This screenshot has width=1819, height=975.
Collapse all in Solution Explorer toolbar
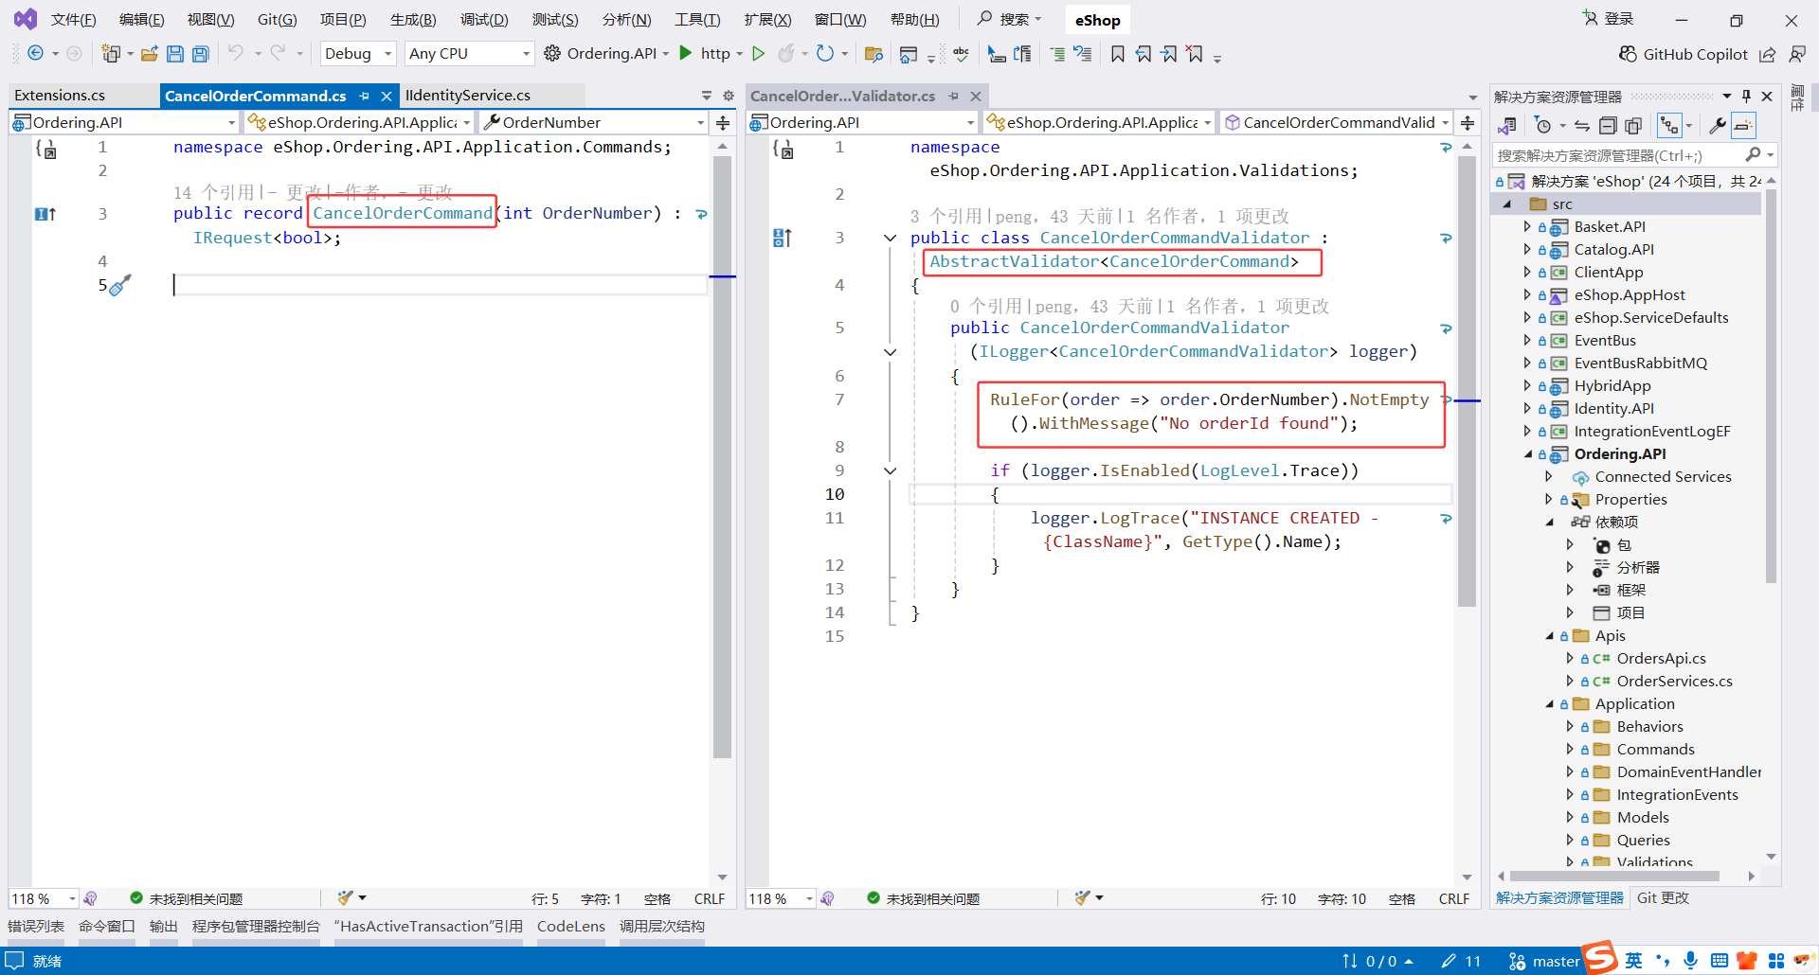(1608, 126)
